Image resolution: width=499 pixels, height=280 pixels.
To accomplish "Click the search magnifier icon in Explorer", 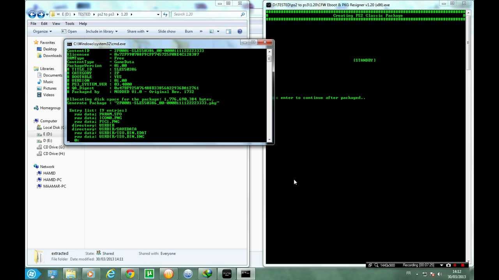I will (242, 14).
